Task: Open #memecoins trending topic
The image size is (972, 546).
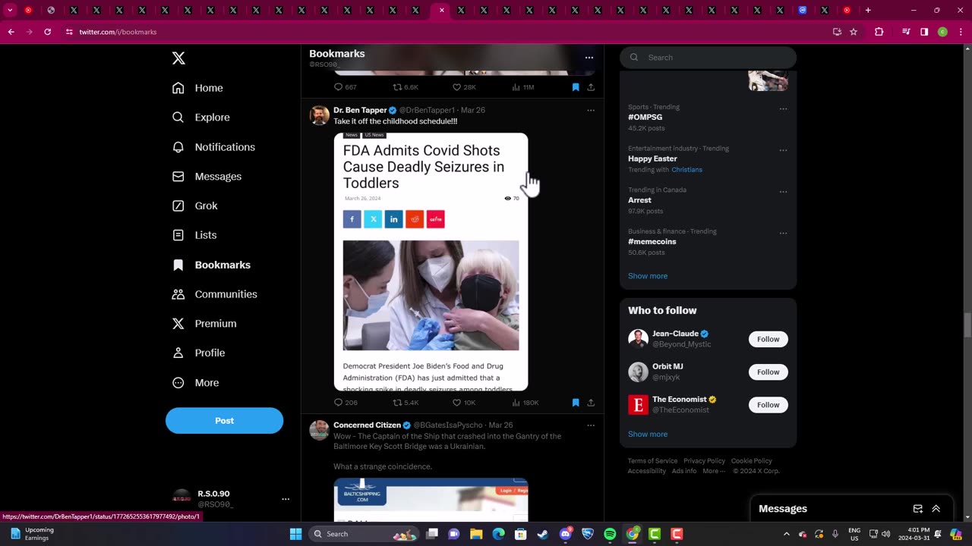Action: pyautogui.click(x=652, y=242)
